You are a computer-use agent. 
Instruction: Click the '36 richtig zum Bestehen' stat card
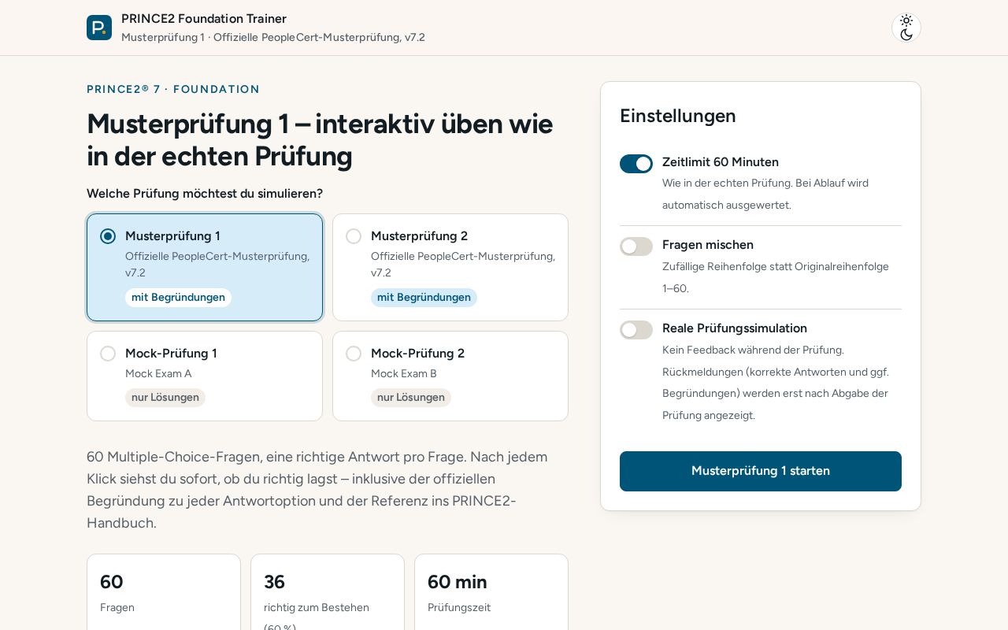click(x=328, y=592)
